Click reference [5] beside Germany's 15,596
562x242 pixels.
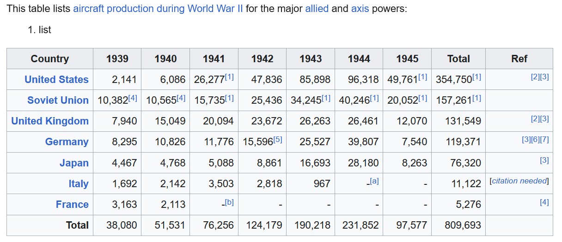coord(278,139)
